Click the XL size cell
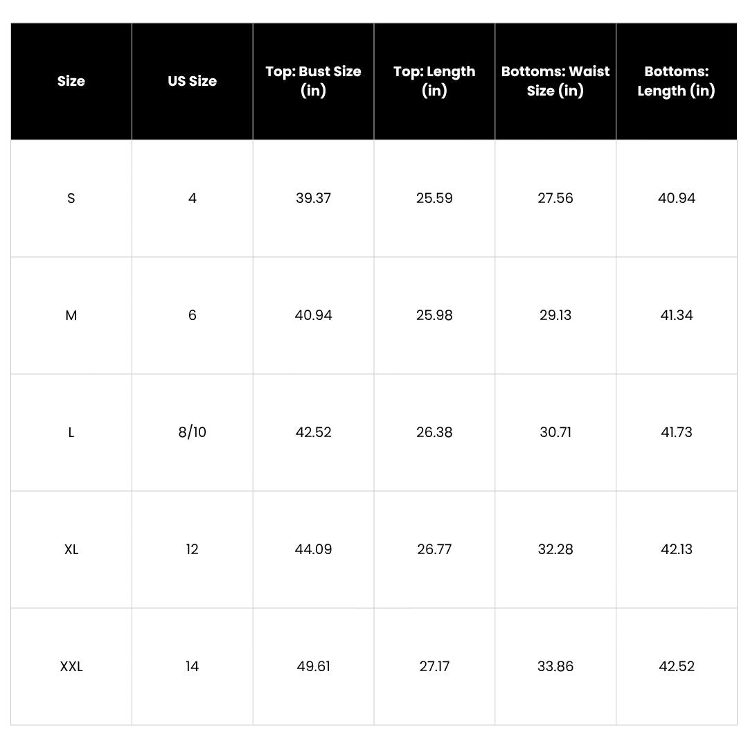Image resolution: width=748 pixels, height=748 pixels. [71, 549]
